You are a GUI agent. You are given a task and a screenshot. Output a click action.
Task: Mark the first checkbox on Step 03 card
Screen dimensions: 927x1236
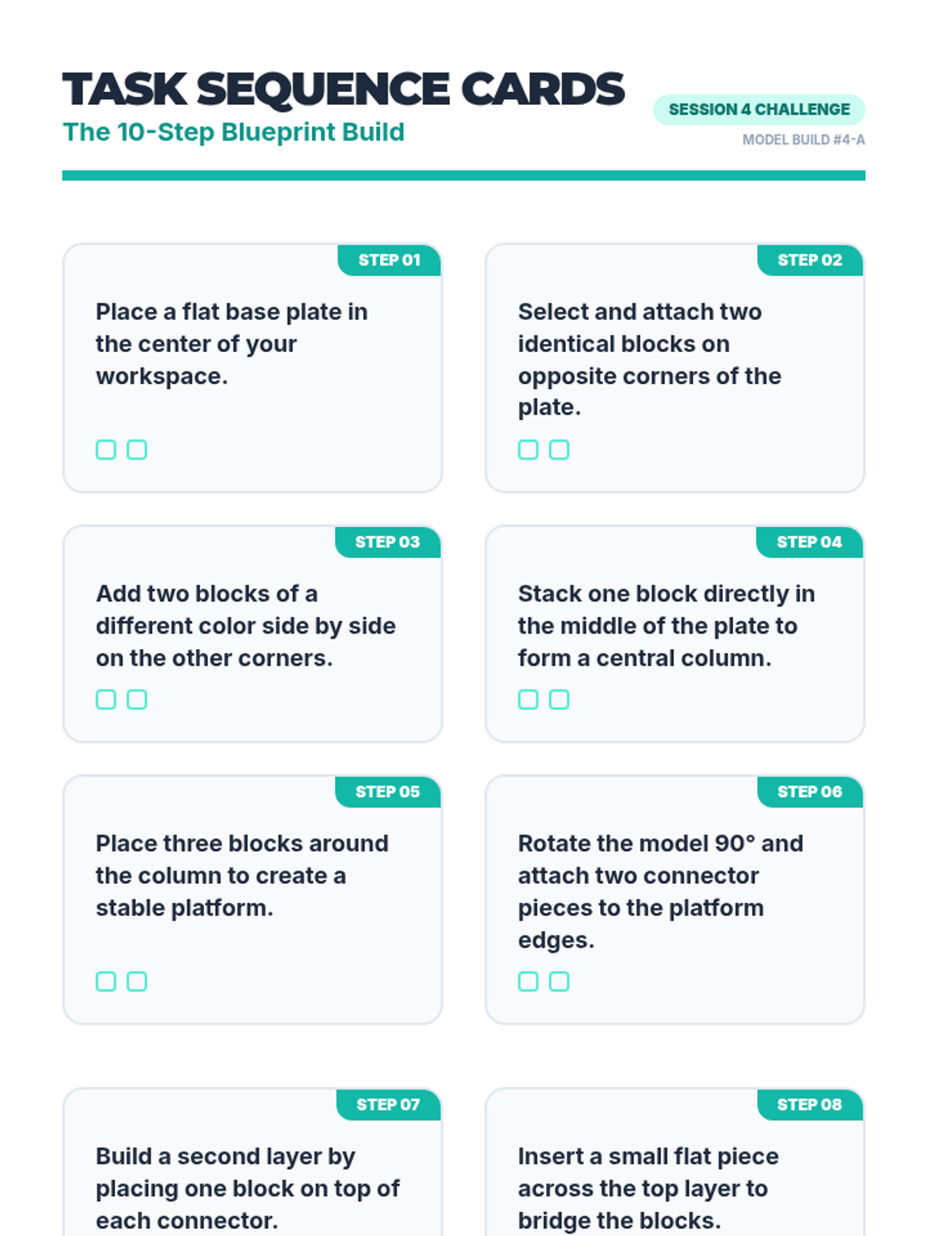106,699
